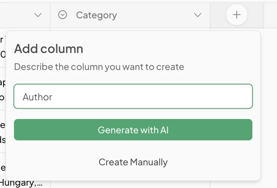Viewport: 277px width, 188px height.
Task: Click the plus icon to add a column
Action: 236,15
